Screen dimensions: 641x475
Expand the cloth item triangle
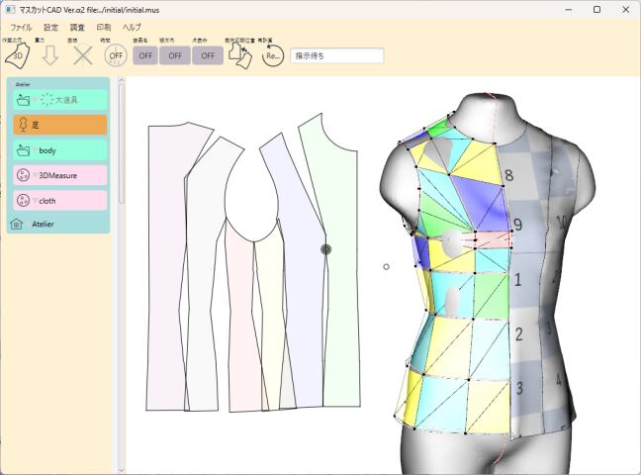point(36,200)
